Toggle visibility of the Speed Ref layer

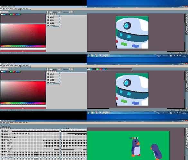pos(1,138)
